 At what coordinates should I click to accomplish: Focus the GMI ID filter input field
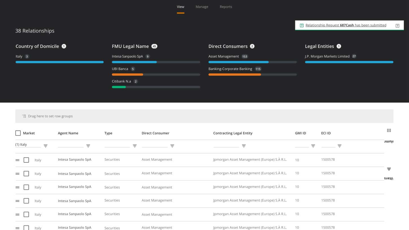(302, 145)
